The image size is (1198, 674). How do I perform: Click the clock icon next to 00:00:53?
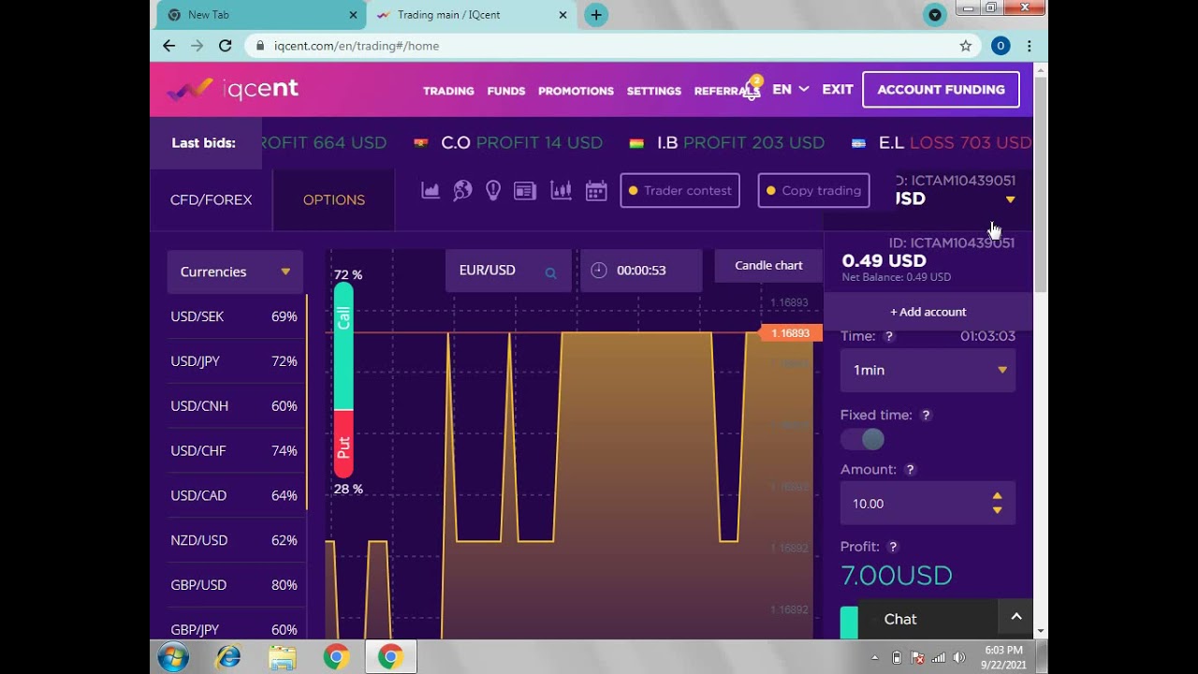pyautogui.click(x=599, y=270)
